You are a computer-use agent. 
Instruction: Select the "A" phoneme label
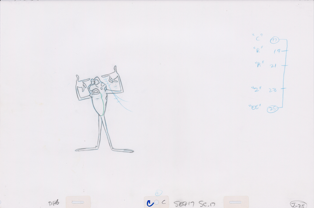[x=259, y=64]
